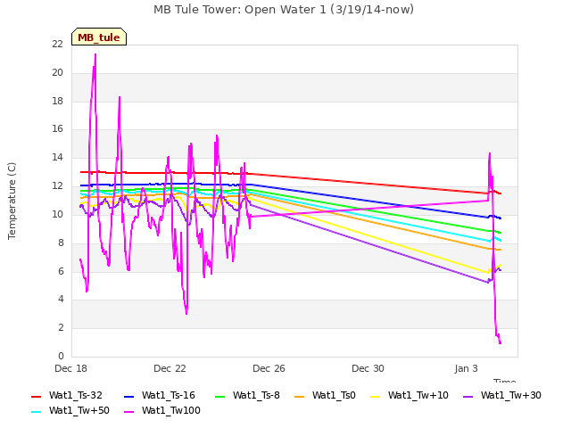
Task: Click the 14 y-axis tick label
Action: click(57, 157)
